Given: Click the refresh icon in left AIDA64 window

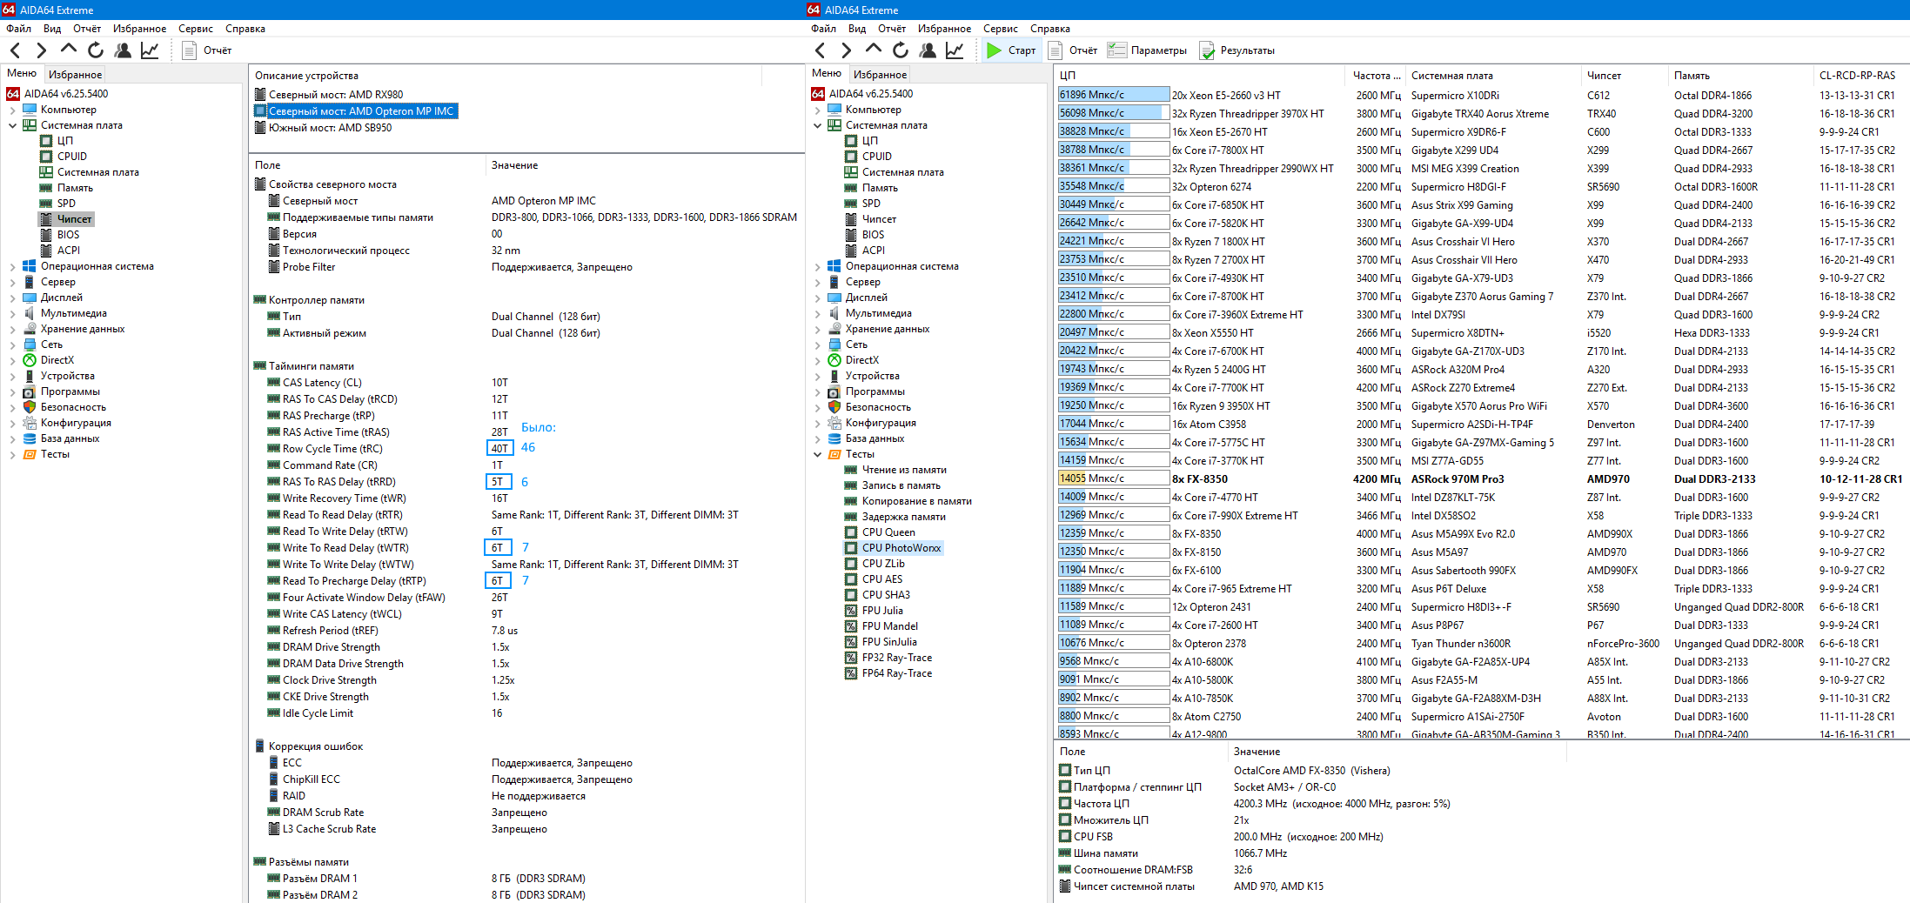Looking at the screenshot, I should coord(96,50).
